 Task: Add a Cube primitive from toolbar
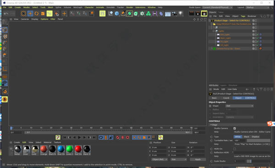(117, 13)
